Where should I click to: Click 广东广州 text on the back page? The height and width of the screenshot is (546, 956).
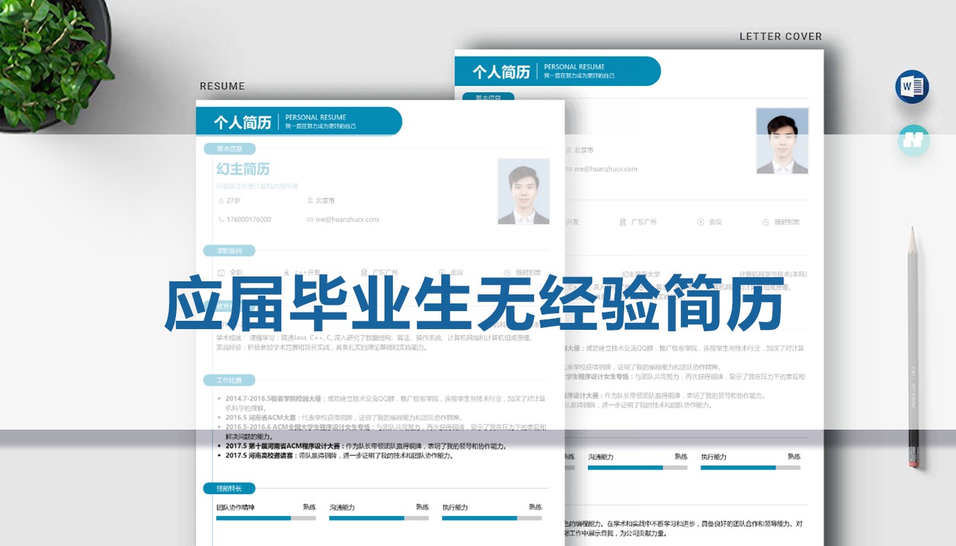(x=644, y=222)
